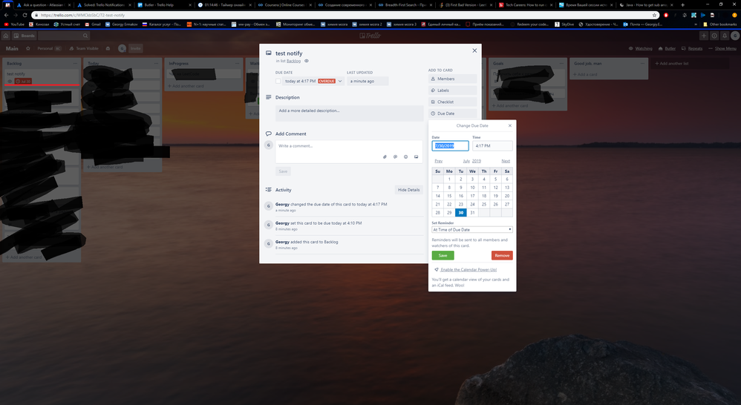The width and height of the screenshot is (741, 405).
Task: Click Add another list
Action: click(x=690, y=63)
